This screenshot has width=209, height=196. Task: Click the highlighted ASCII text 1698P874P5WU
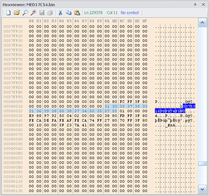tap(170, 111)
